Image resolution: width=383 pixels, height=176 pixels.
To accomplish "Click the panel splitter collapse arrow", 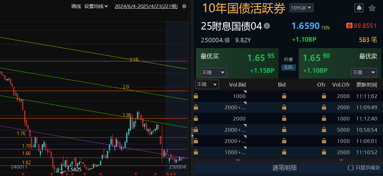I will pos(192,136).
